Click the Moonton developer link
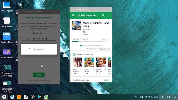178x100 pixels. [x=86, y=29]
